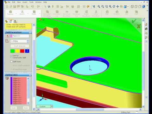This screenshot has height=114, width=152.
Task: Open the Window menu
Action: 38,2
